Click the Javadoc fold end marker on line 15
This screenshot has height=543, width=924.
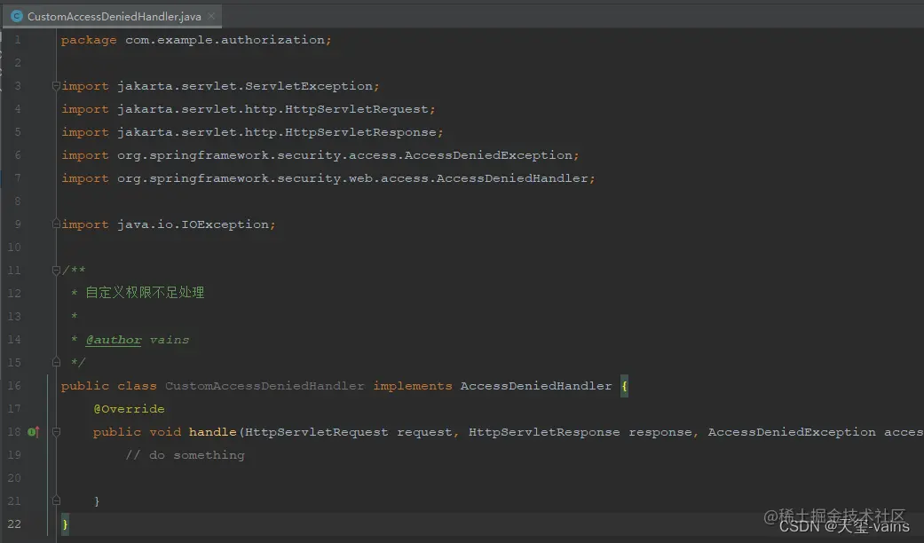[56, 362]
